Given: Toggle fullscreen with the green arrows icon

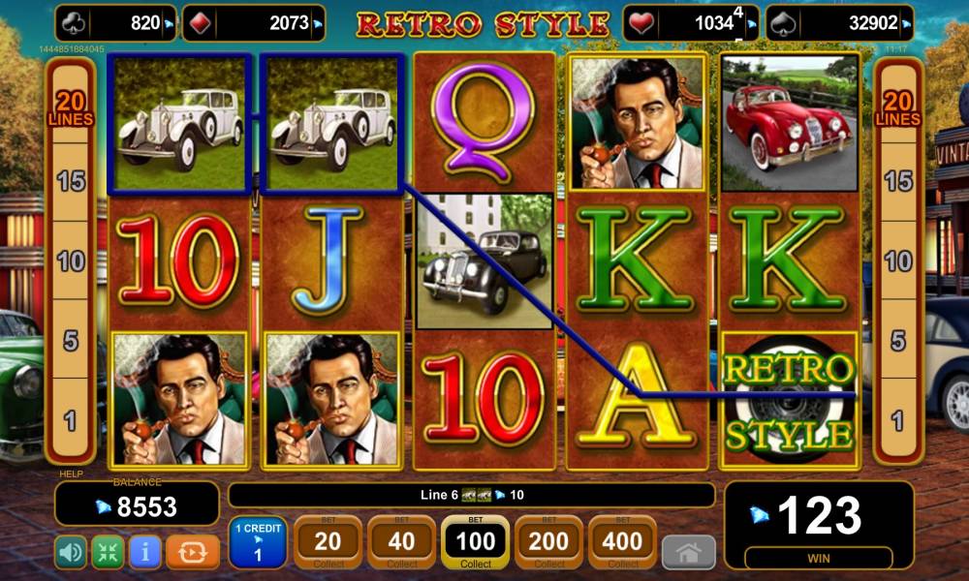Looking at the screenshot, I should [x=108, y=552].
